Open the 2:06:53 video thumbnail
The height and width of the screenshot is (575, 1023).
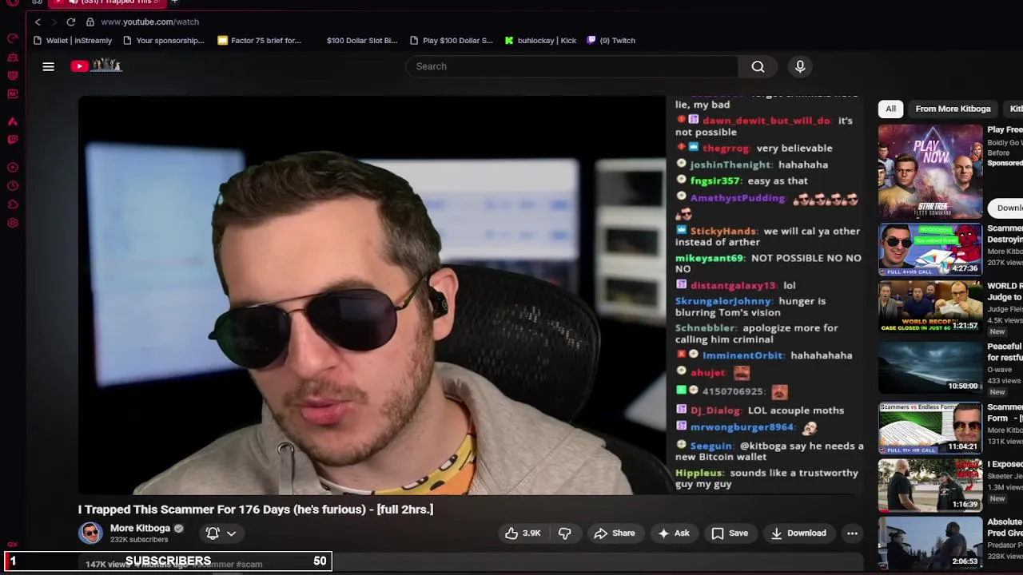click(930, 543)
